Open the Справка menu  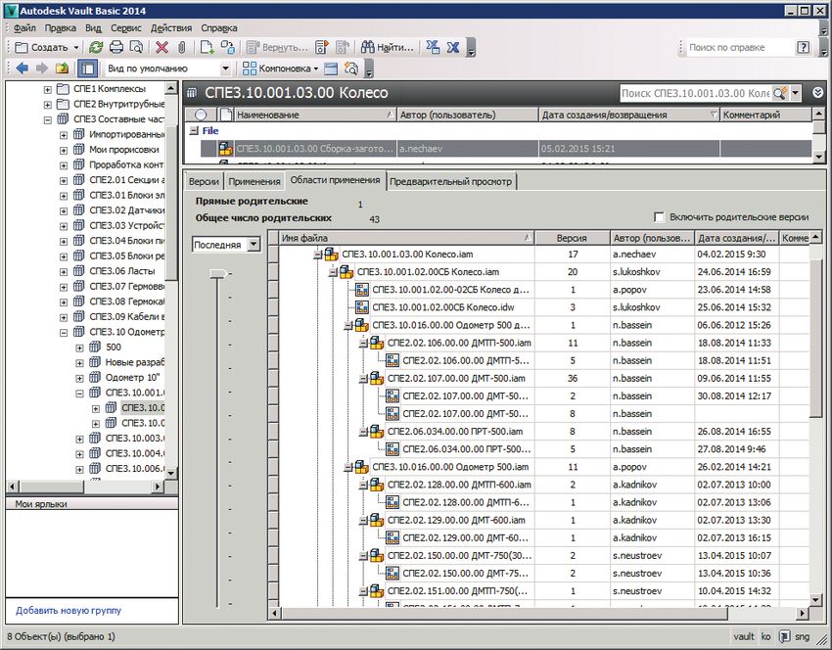[218, 28]
